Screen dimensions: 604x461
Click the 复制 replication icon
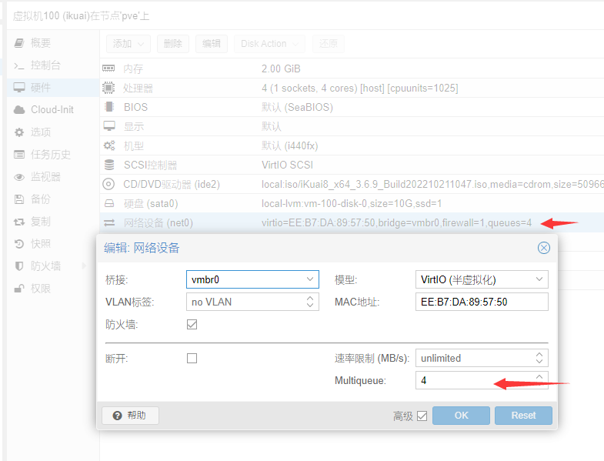click(19, 222)
